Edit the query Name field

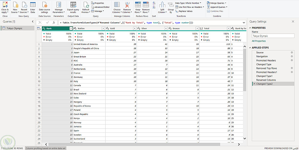(273, 36)
